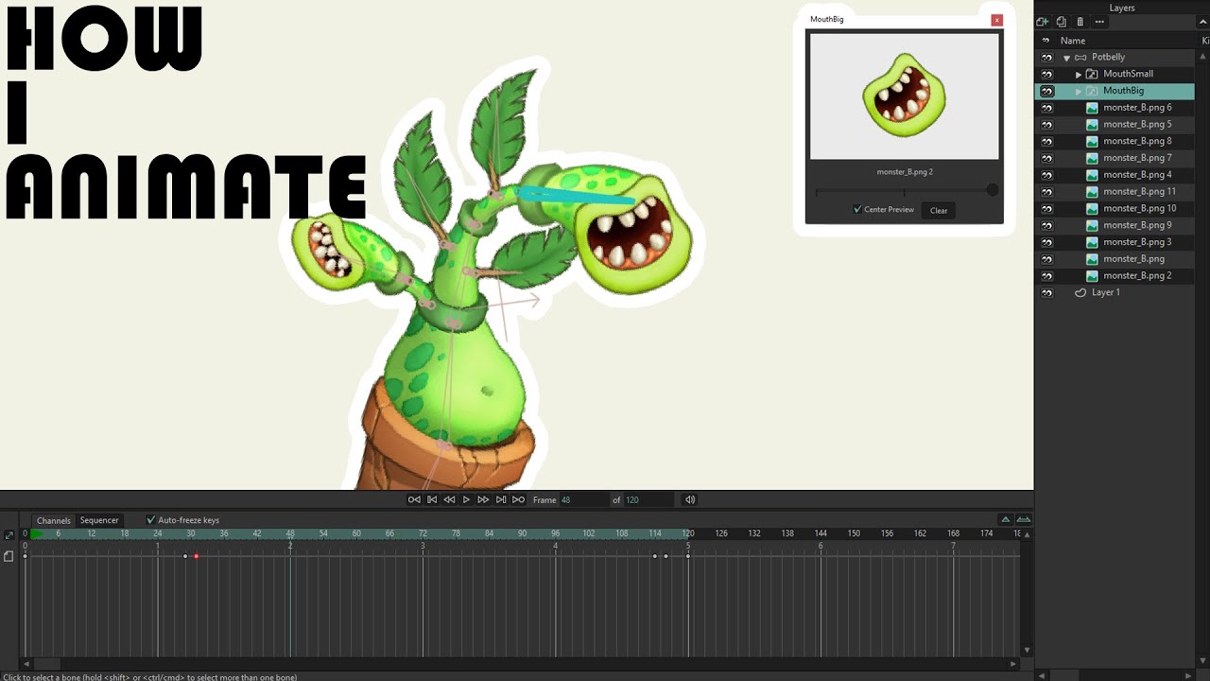Select the keyframe at frame 120
Image resolution: width=1210 pixels, height=681 pixels.
tap(688, 556)
